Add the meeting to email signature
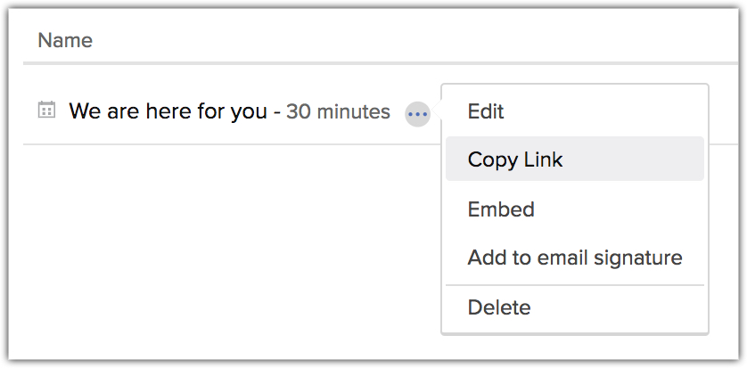The image size is (747, 368). tap(575, 258)
